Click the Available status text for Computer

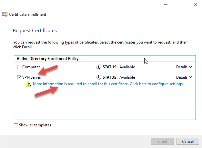[127, 67]
